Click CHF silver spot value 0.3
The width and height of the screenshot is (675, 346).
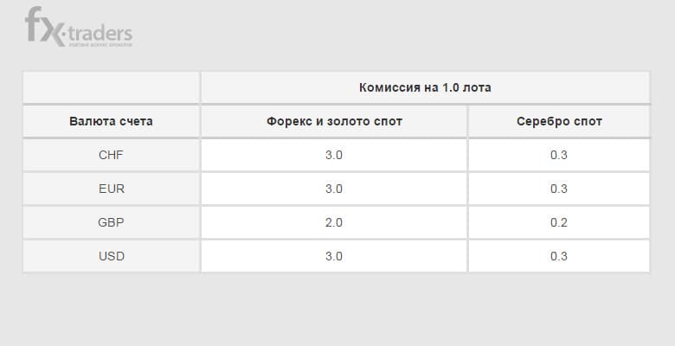tap(559, 155)
